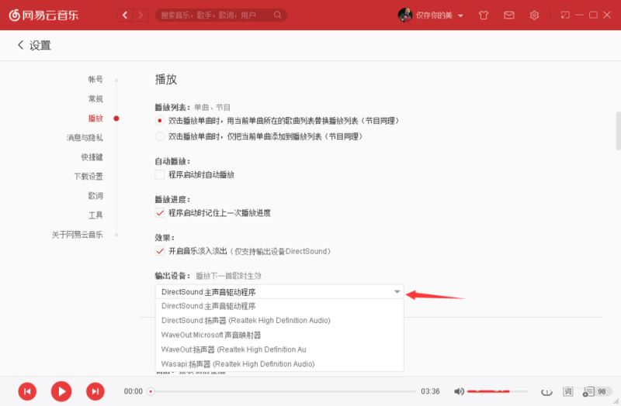Click the NetEase Cloud Music logo
This screenshot has height=406, width=621.
pos(43,15)
